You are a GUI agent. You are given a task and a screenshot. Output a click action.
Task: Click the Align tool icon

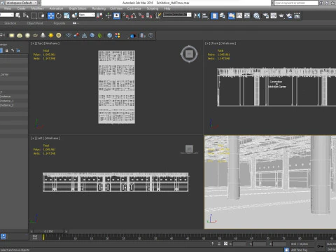205,15
